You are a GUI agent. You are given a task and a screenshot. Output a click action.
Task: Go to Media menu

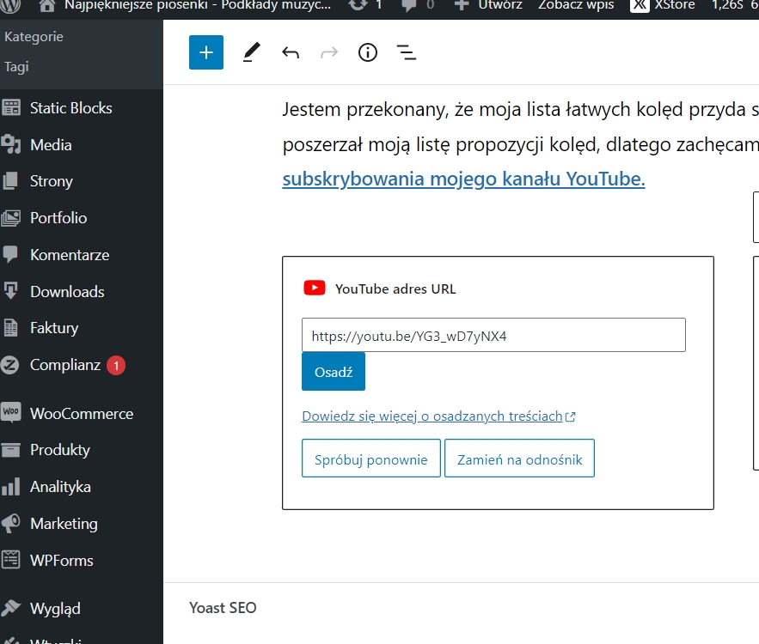pyautogui.click(x=51, y=145)
